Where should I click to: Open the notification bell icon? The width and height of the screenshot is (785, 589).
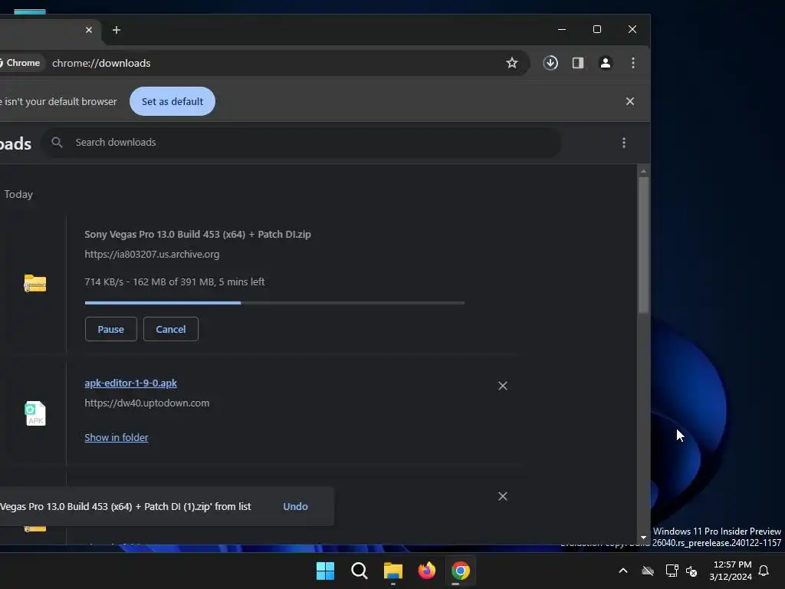pos(764,571)
